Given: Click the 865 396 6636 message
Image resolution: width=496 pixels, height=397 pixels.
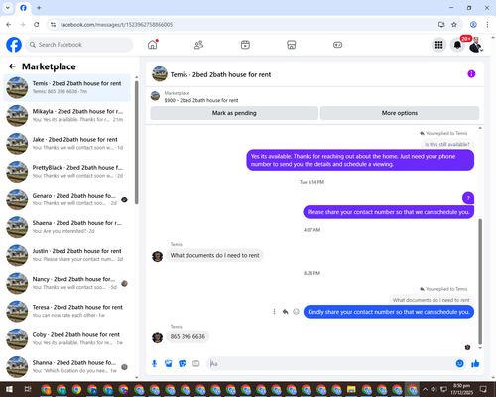Looking at the screenshot, I should (187, 336).
